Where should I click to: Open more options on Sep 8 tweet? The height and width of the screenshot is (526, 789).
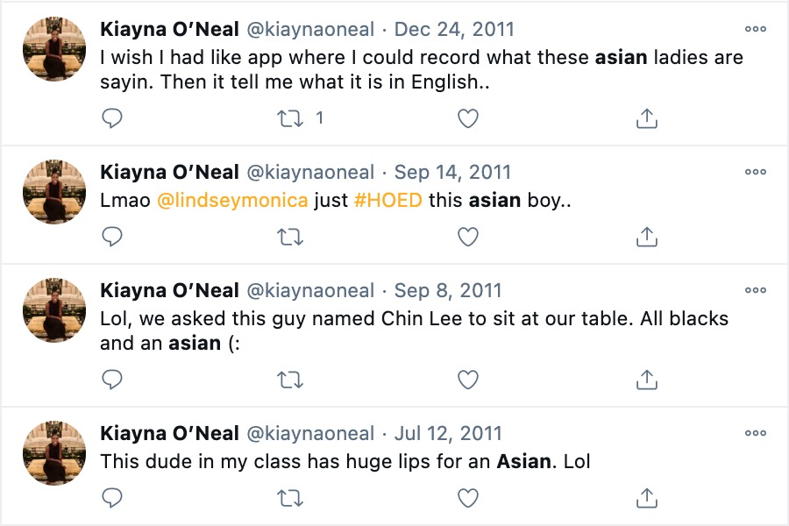(x=755, y=290)
